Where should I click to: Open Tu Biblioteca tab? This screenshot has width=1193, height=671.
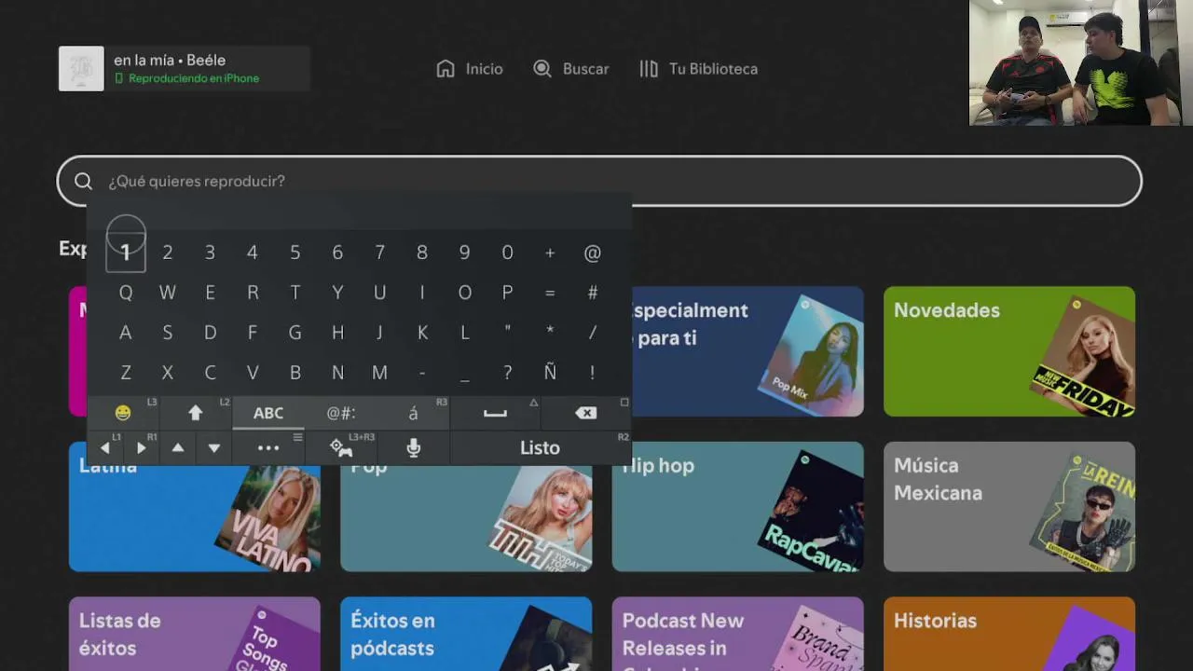pos(698,69)
